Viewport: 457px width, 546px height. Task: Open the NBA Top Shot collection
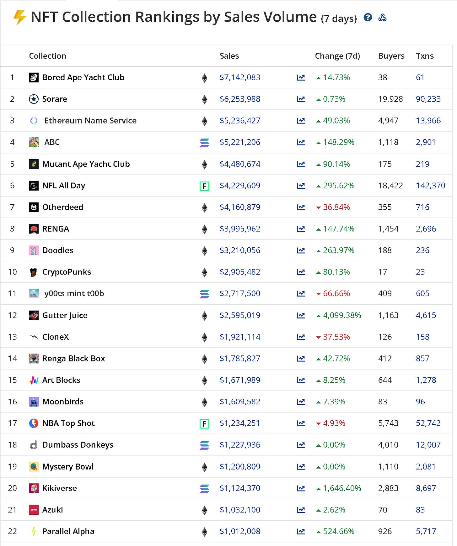tap(68, 423)
